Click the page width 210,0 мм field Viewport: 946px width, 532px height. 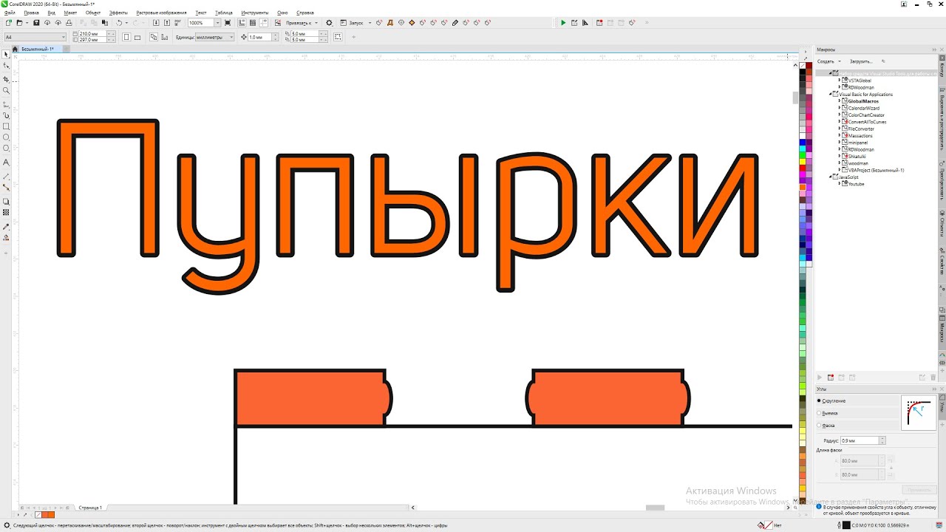(92, 34)
